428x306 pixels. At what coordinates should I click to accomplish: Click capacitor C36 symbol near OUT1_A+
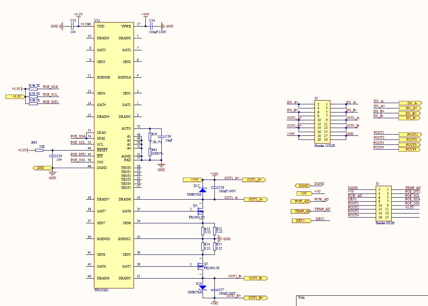[214, 188]
